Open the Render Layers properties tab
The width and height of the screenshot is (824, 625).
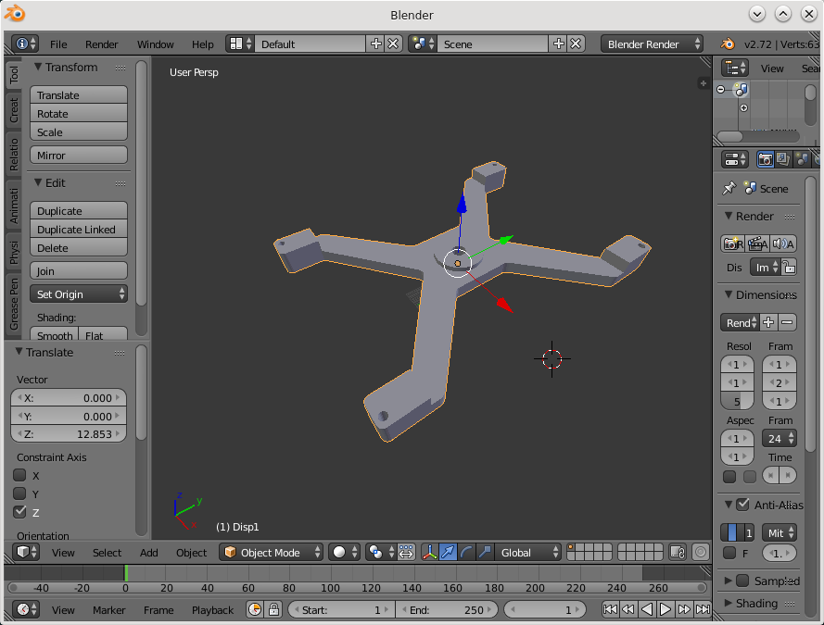783,159
